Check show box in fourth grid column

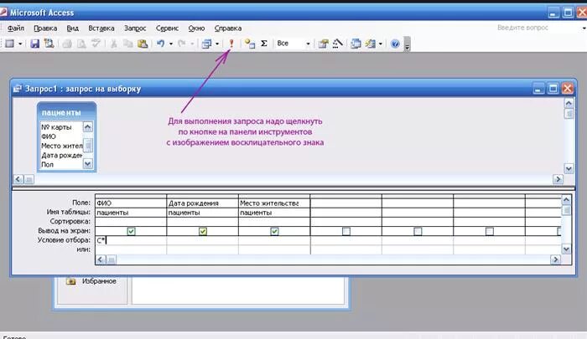[x=346, y=231]
